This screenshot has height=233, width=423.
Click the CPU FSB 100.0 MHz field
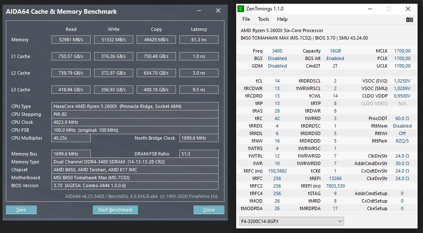click(x=135, y=130)
